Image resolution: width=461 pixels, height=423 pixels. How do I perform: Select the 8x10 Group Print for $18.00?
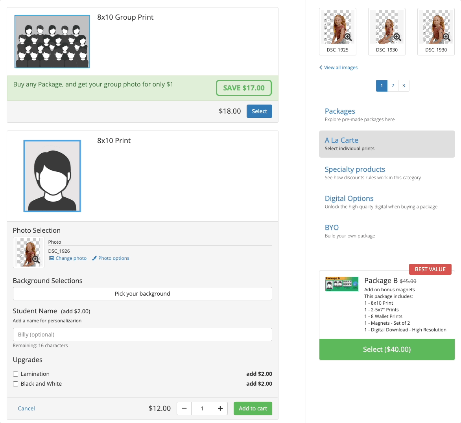pyautogui.click(x=259, y=111)
